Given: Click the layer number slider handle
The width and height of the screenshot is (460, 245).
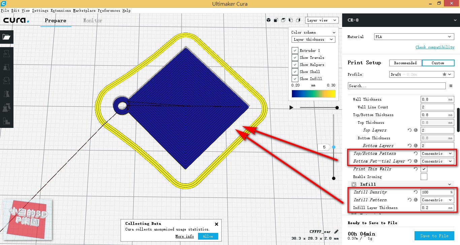Looking at the screenshot, I should click(x=334, y=147).
